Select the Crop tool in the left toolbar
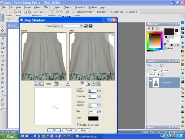The image size is (185, 139). [x=2, y=43]
